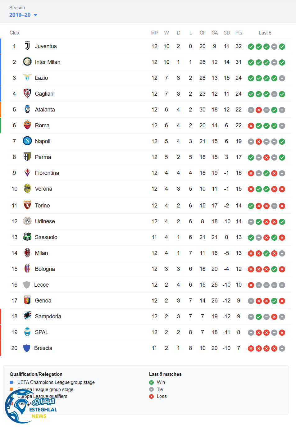Select the 2019–20 season selector text
This screenshot has width=296, height=432.
pyautogui.click(x=20, y=15)
